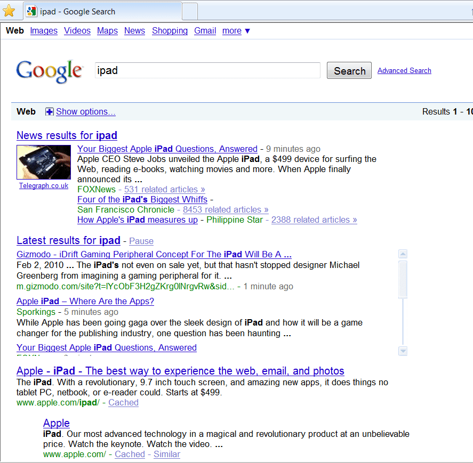Focus the search box containing 'ipad'
This screenshot has height=463, width=473.
[x=207, y=70]
